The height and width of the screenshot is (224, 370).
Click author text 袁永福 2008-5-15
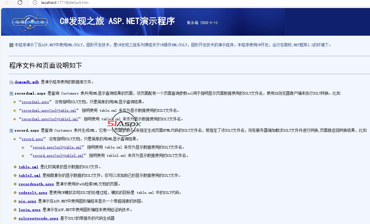click(x=202, y=23)
